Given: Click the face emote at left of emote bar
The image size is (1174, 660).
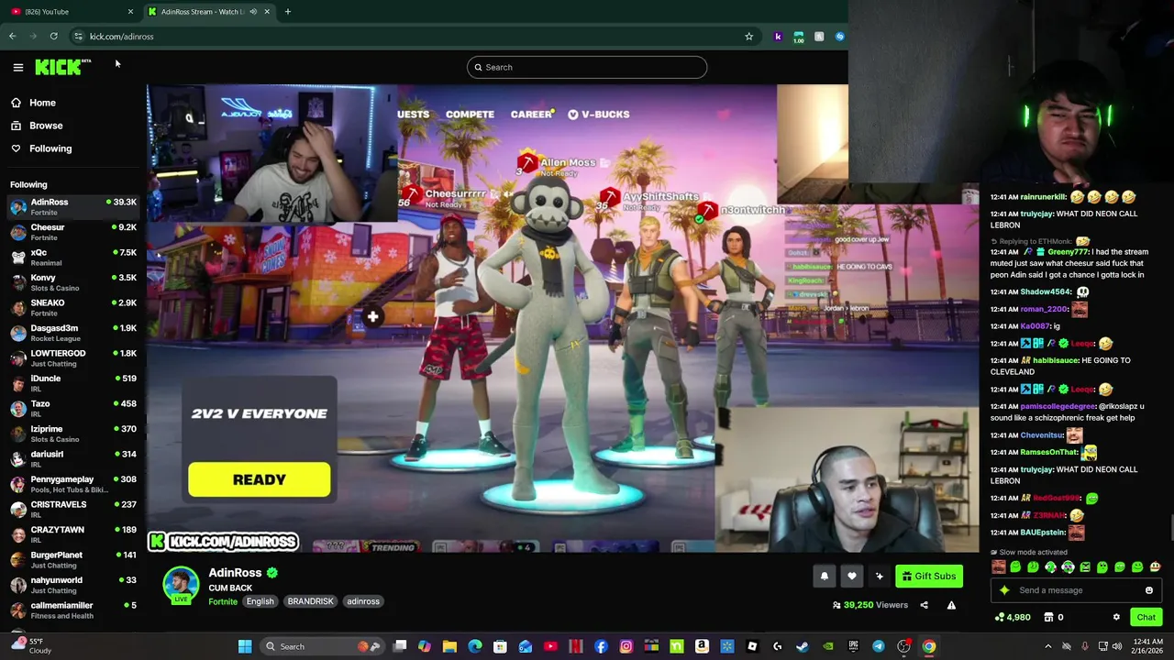Looking at the screenshot, I should pyautogui.click(x=998, y=567).
